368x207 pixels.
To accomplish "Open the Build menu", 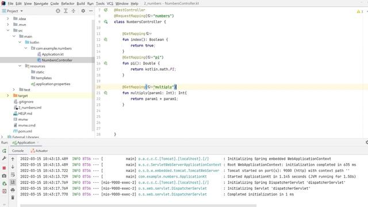I will click(80, 3).
